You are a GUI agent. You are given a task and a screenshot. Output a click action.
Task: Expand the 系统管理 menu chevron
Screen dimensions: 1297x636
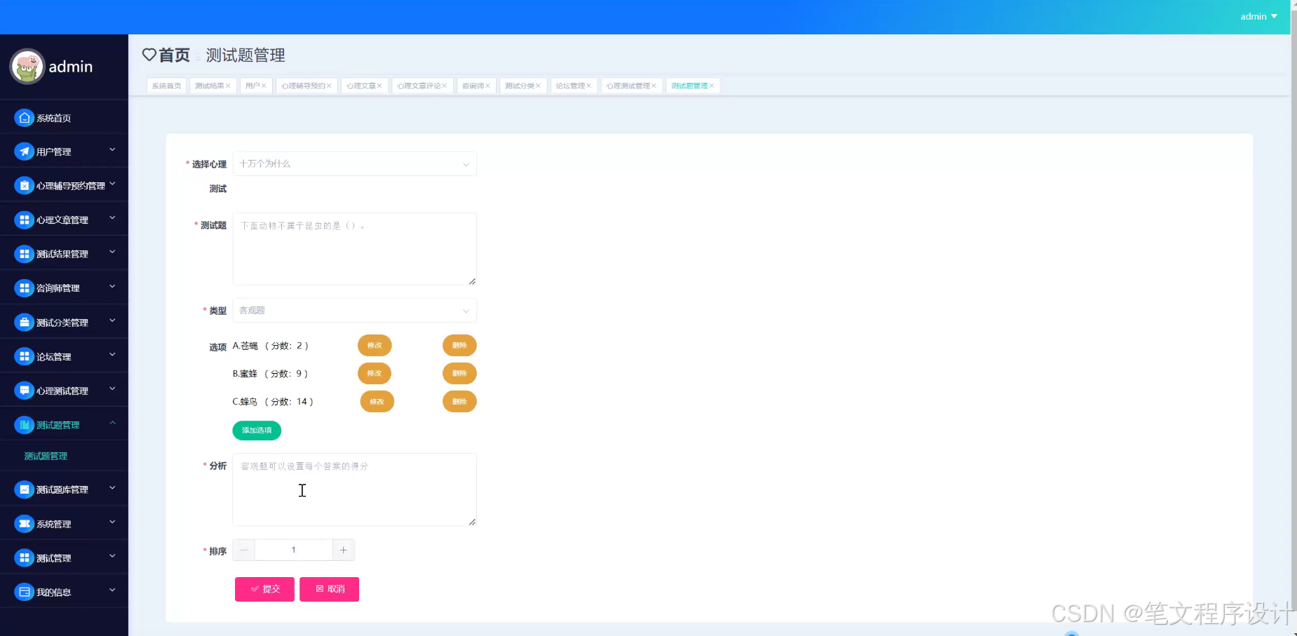click(112, 522)
